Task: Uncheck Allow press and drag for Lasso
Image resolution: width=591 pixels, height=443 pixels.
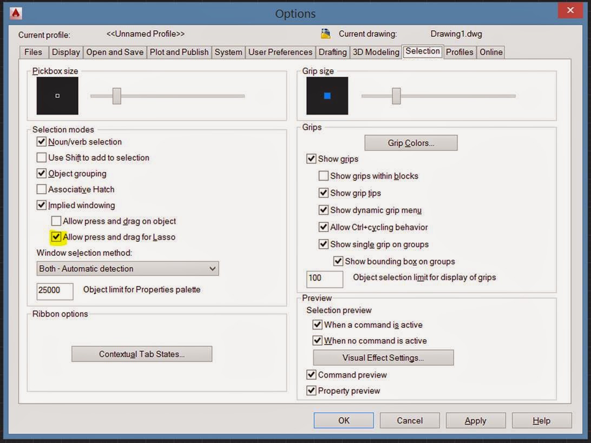Action: (56, 237)
